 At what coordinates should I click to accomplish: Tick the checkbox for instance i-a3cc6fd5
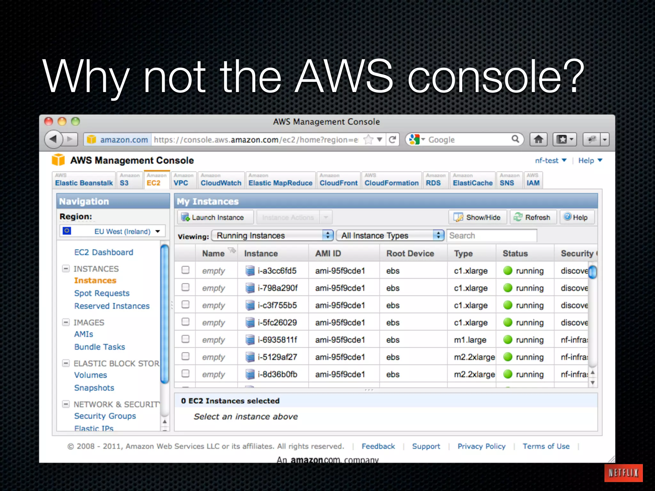(185, 270)
